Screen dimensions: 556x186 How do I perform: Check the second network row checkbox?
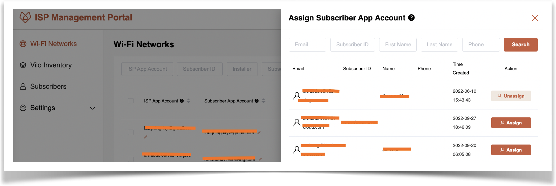[x=131, y=159]
